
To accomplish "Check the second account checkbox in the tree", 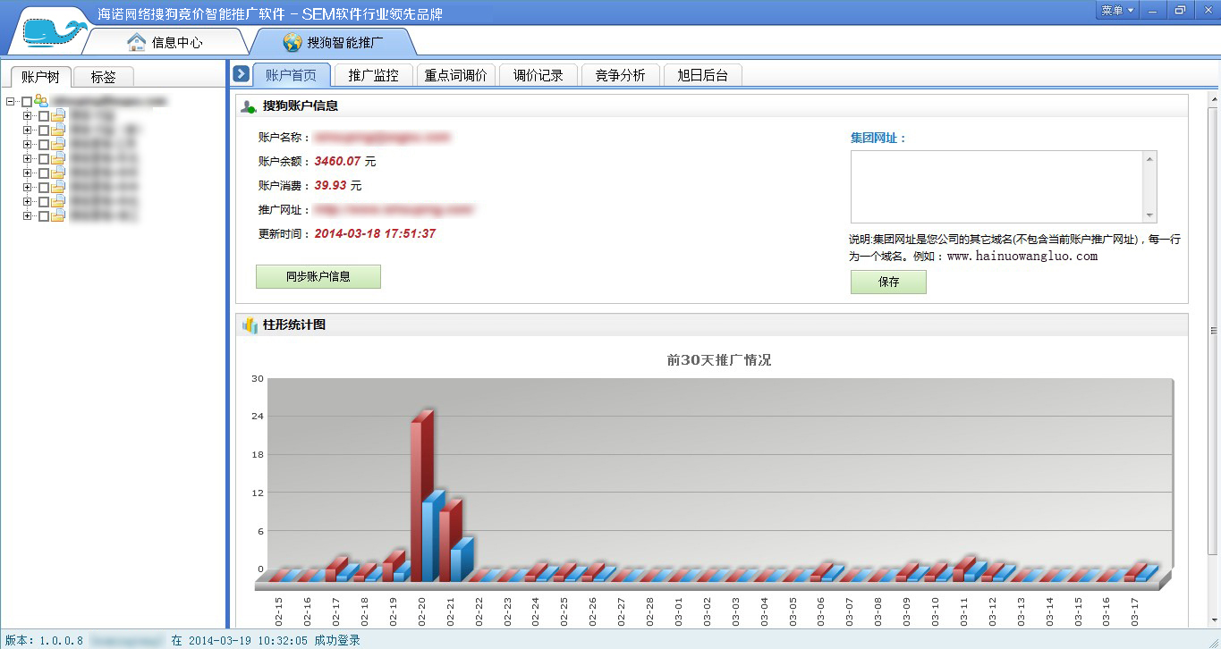I will [44, 130].
